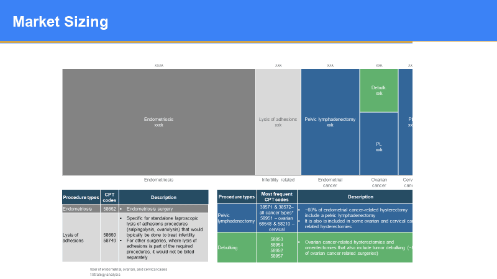Select the large gray Endometriosis chart block
This screenshot has width=497, height=279.
point(158,122)
